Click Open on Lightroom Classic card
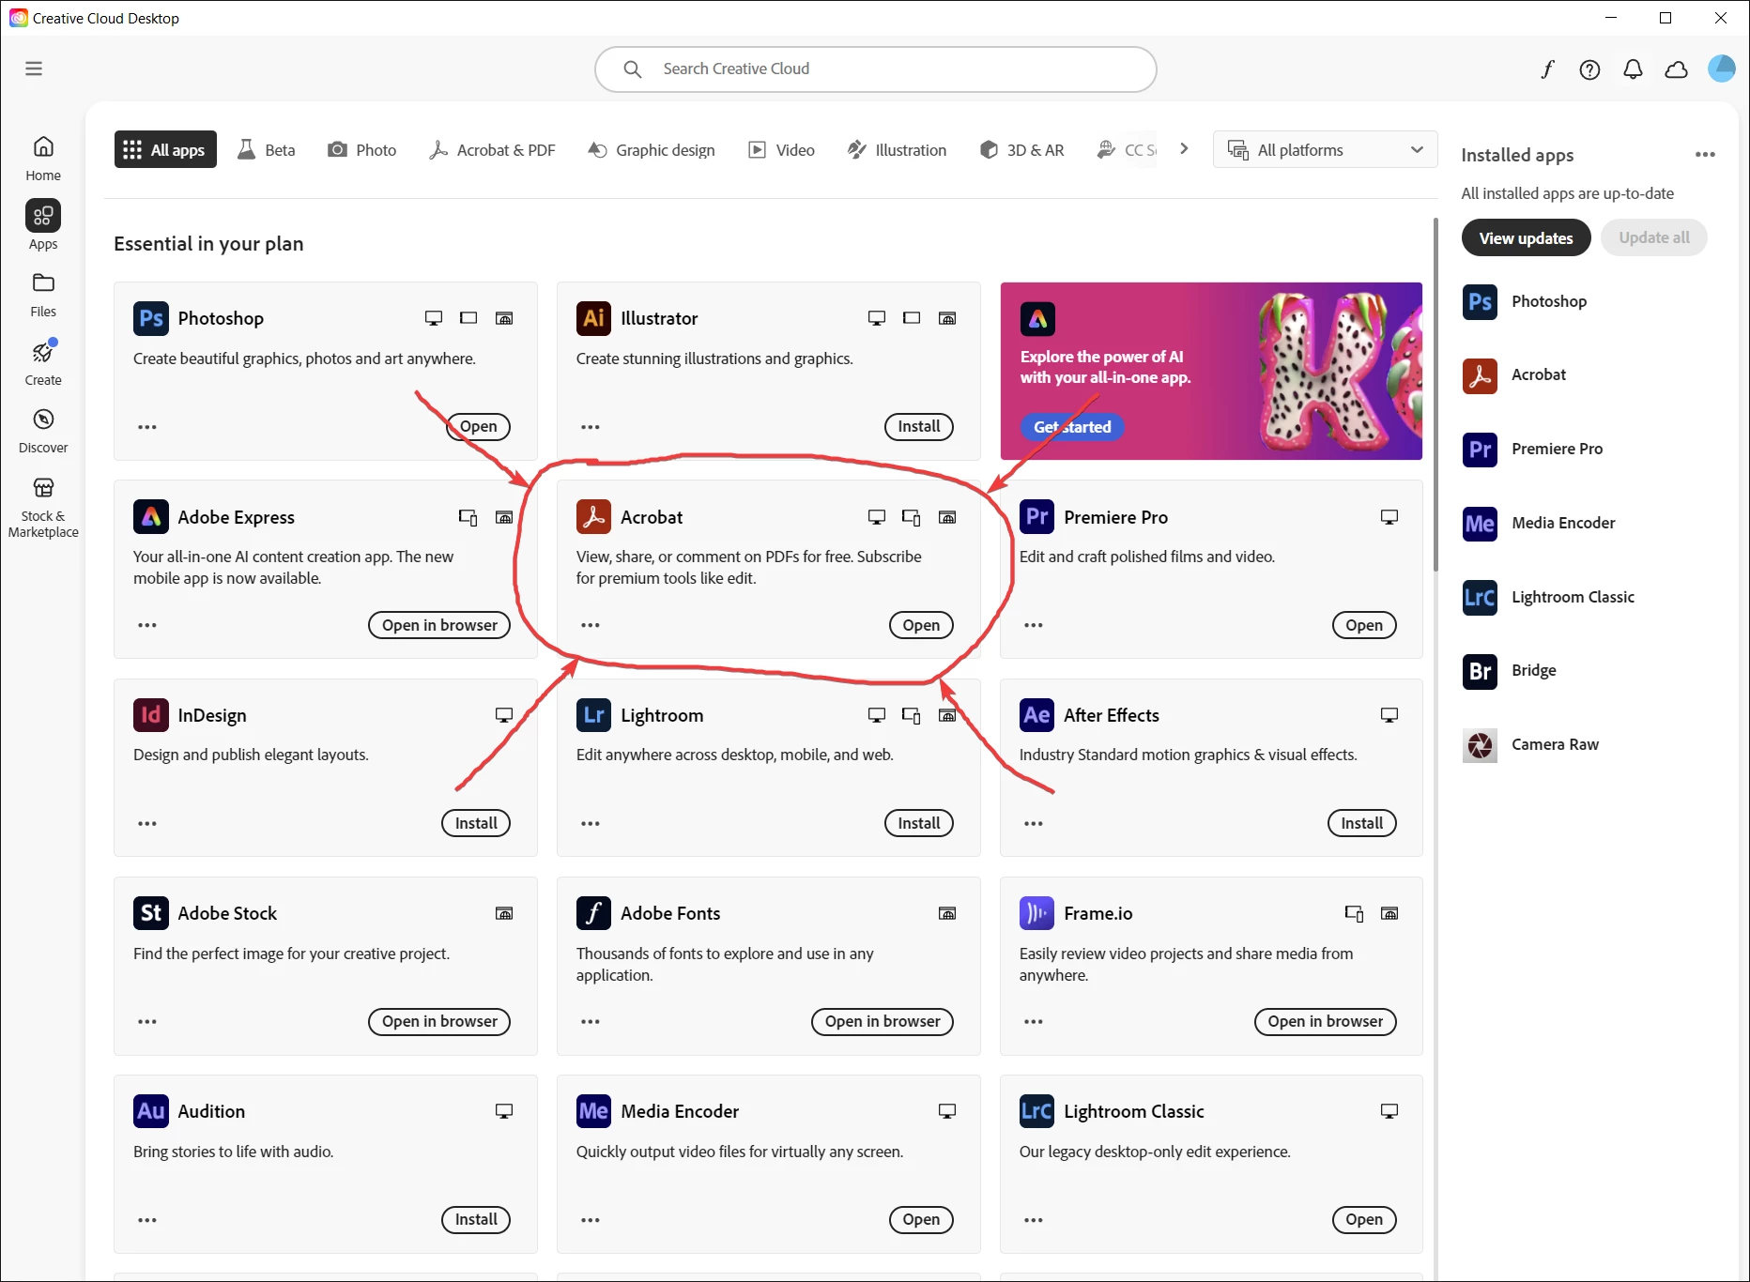The image size is (1750, 1282). coord(1364,1220)
